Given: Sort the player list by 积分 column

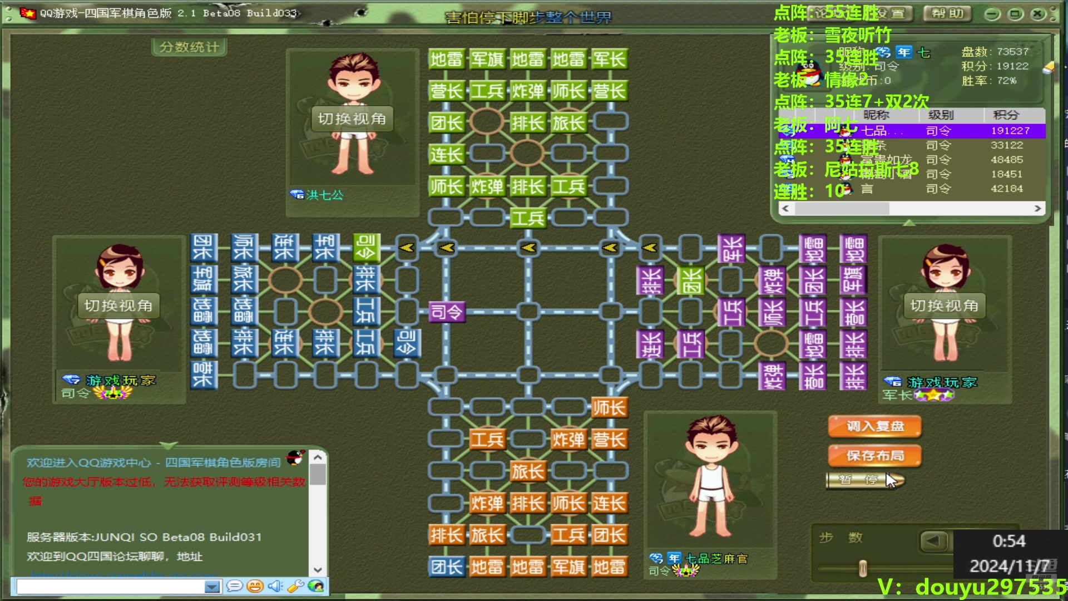Looking at the screenshot, I should coord(1007,115).
